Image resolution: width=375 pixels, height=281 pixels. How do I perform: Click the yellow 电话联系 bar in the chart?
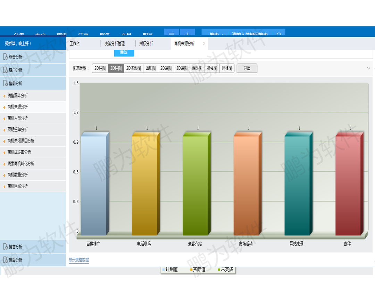[x=145, y=184]
